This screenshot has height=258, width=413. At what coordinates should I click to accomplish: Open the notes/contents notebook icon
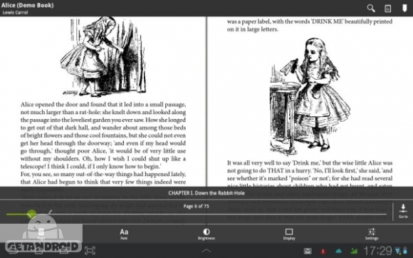click(387, 9)
